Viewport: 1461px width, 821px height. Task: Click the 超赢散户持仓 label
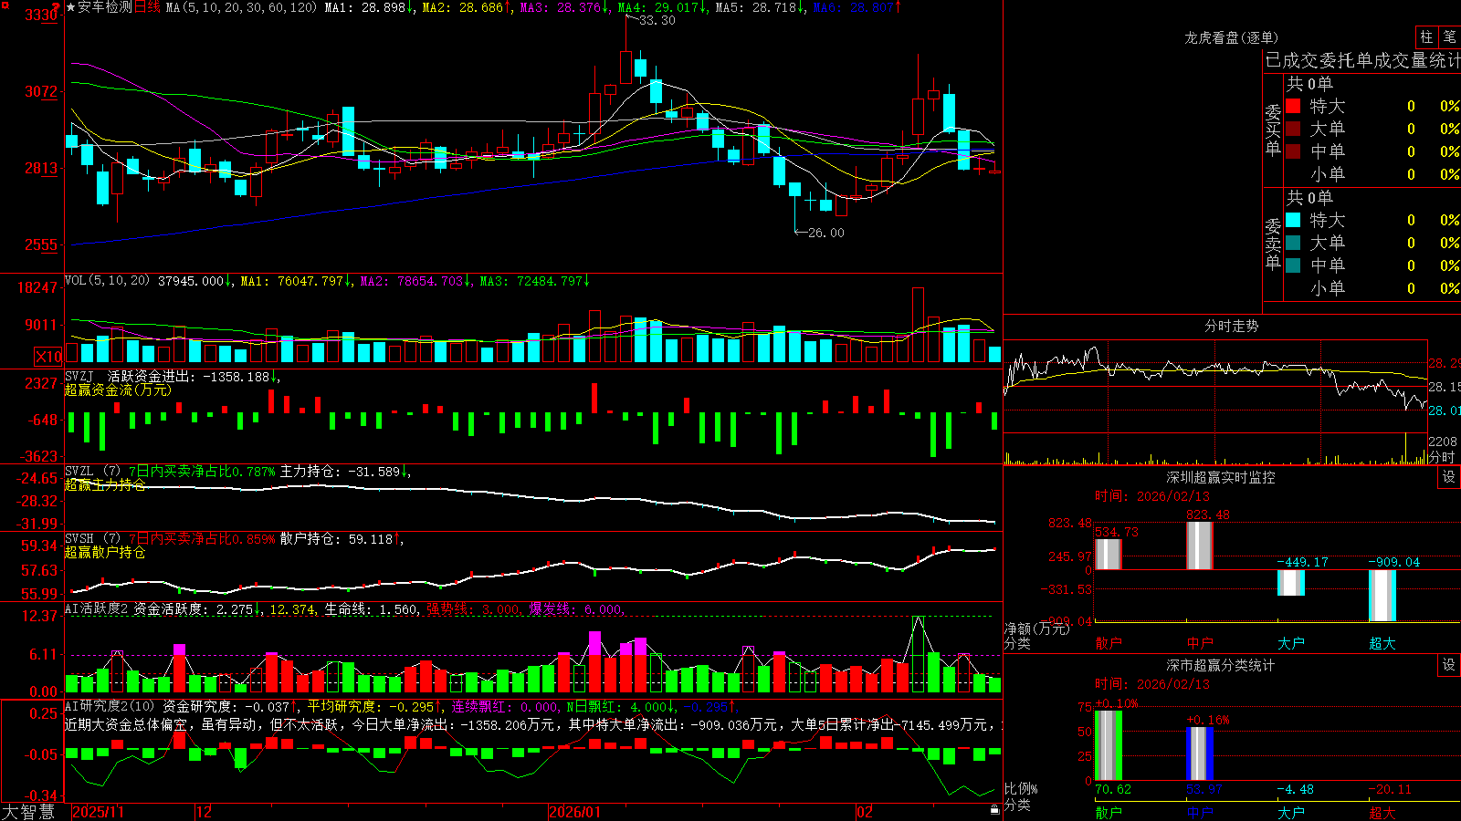coord(105,552)
